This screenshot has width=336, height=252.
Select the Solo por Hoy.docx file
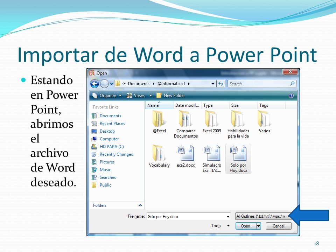pyautogui.click(x=238, y=159)
